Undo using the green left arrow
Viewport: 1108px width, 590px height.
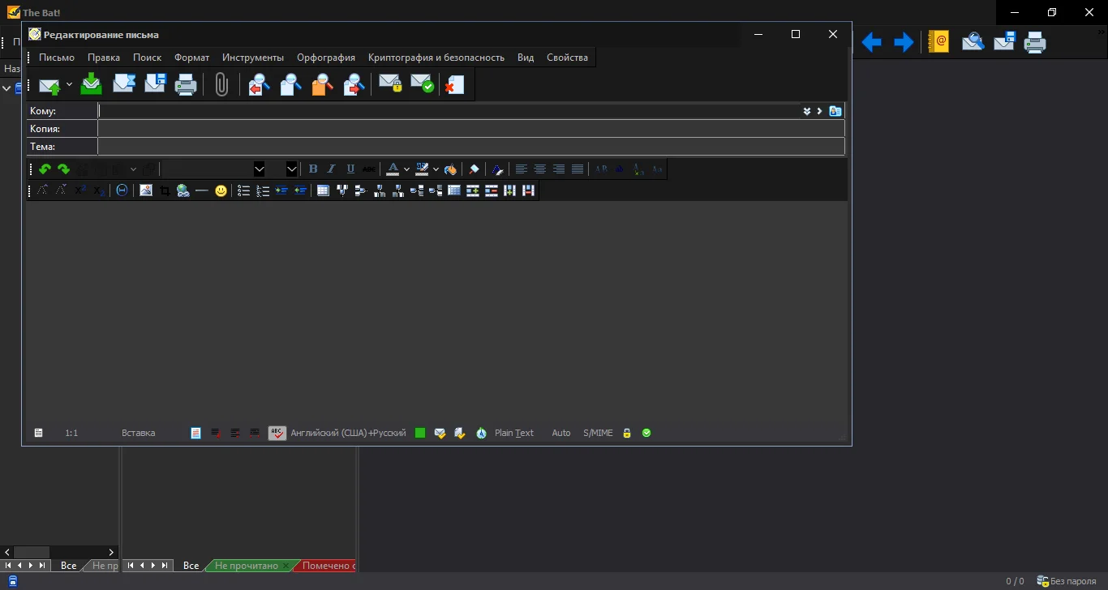(x=45, y=169)
